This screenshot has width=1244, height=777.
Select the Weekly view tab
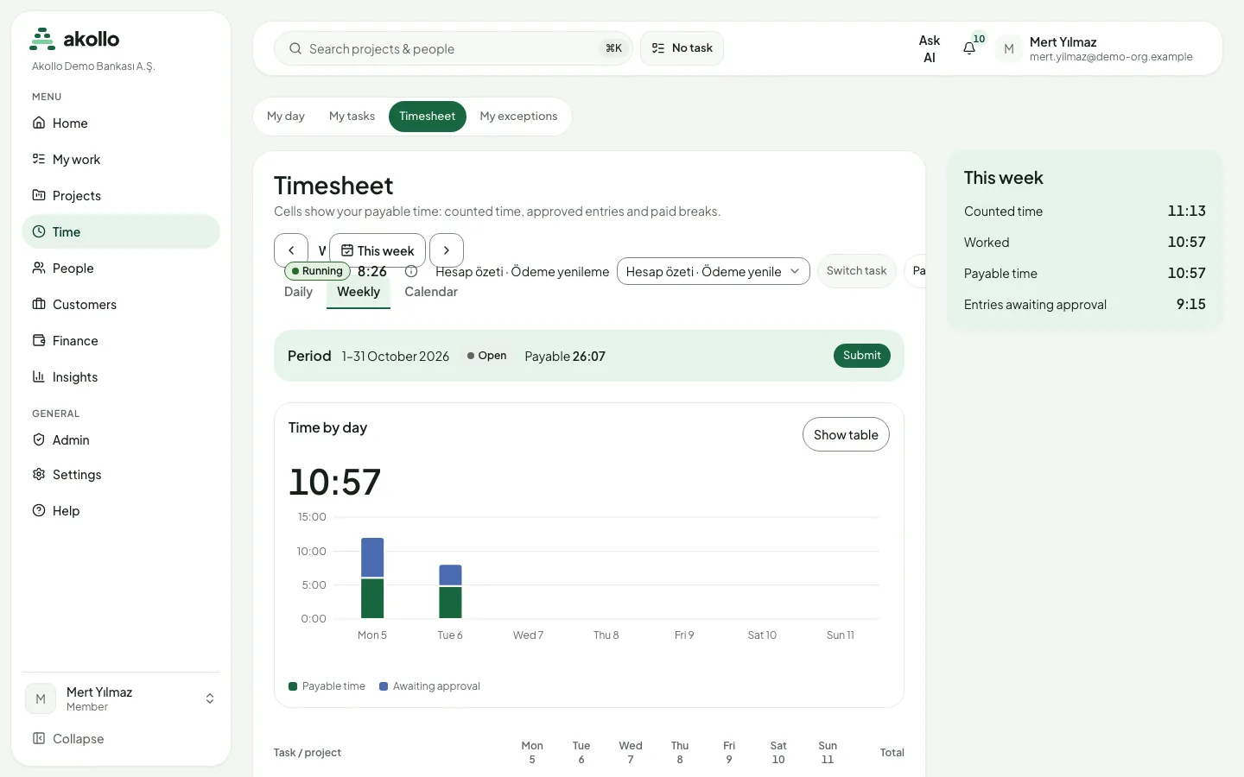click(359, 292)
